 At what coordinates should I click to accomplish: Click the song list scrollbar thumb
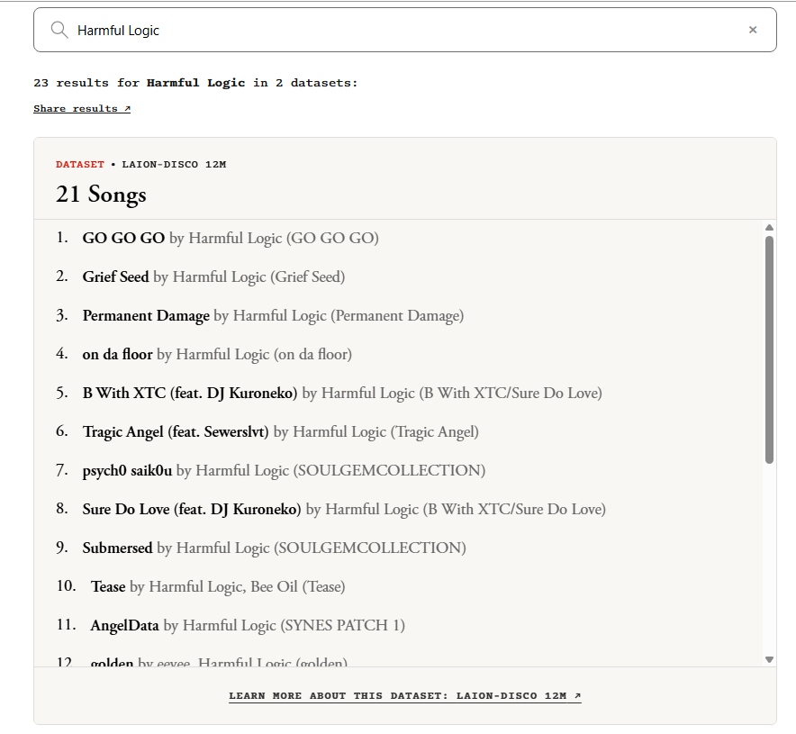[x=769, y=349]
